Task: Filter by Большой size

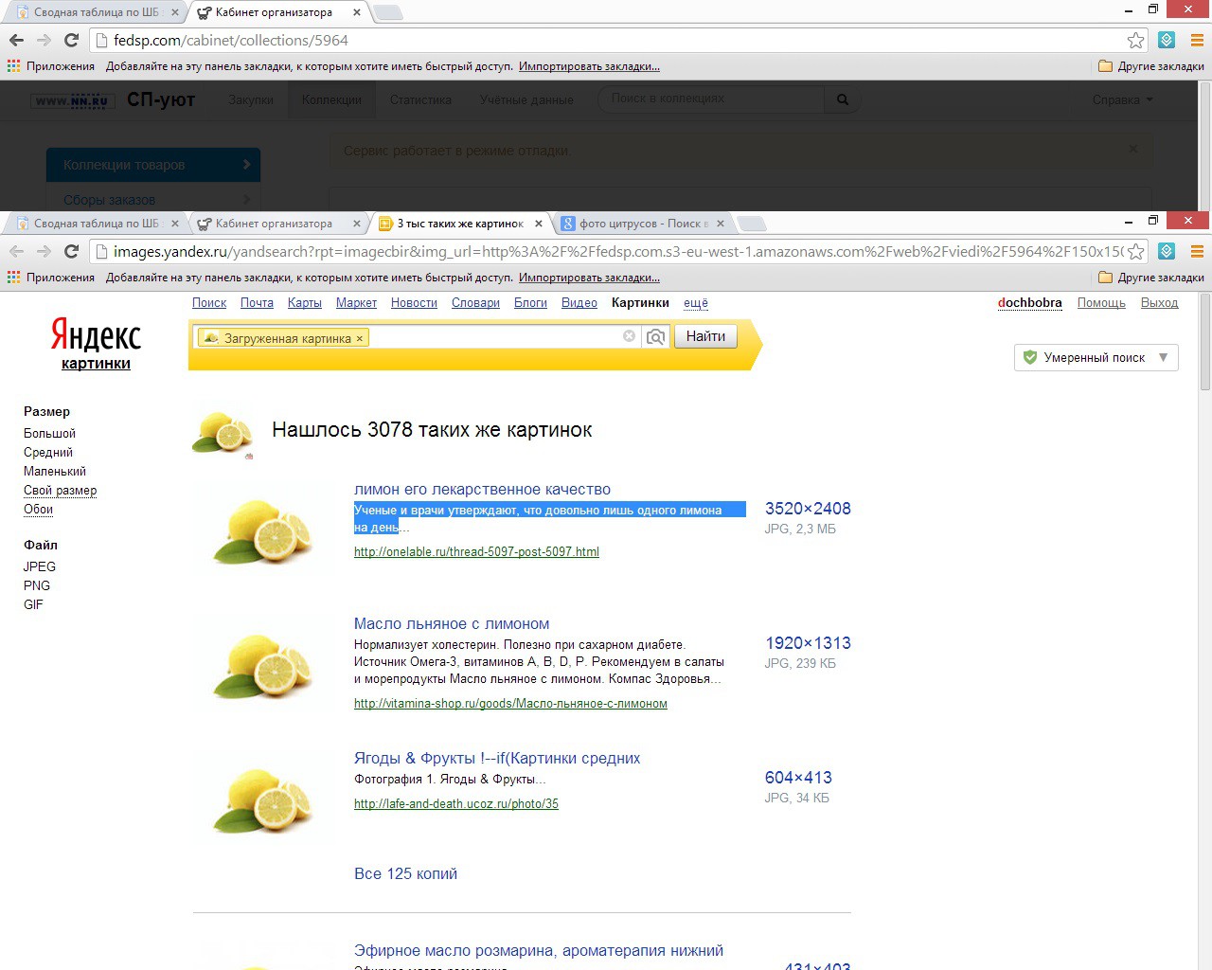Action: (49, 433)
